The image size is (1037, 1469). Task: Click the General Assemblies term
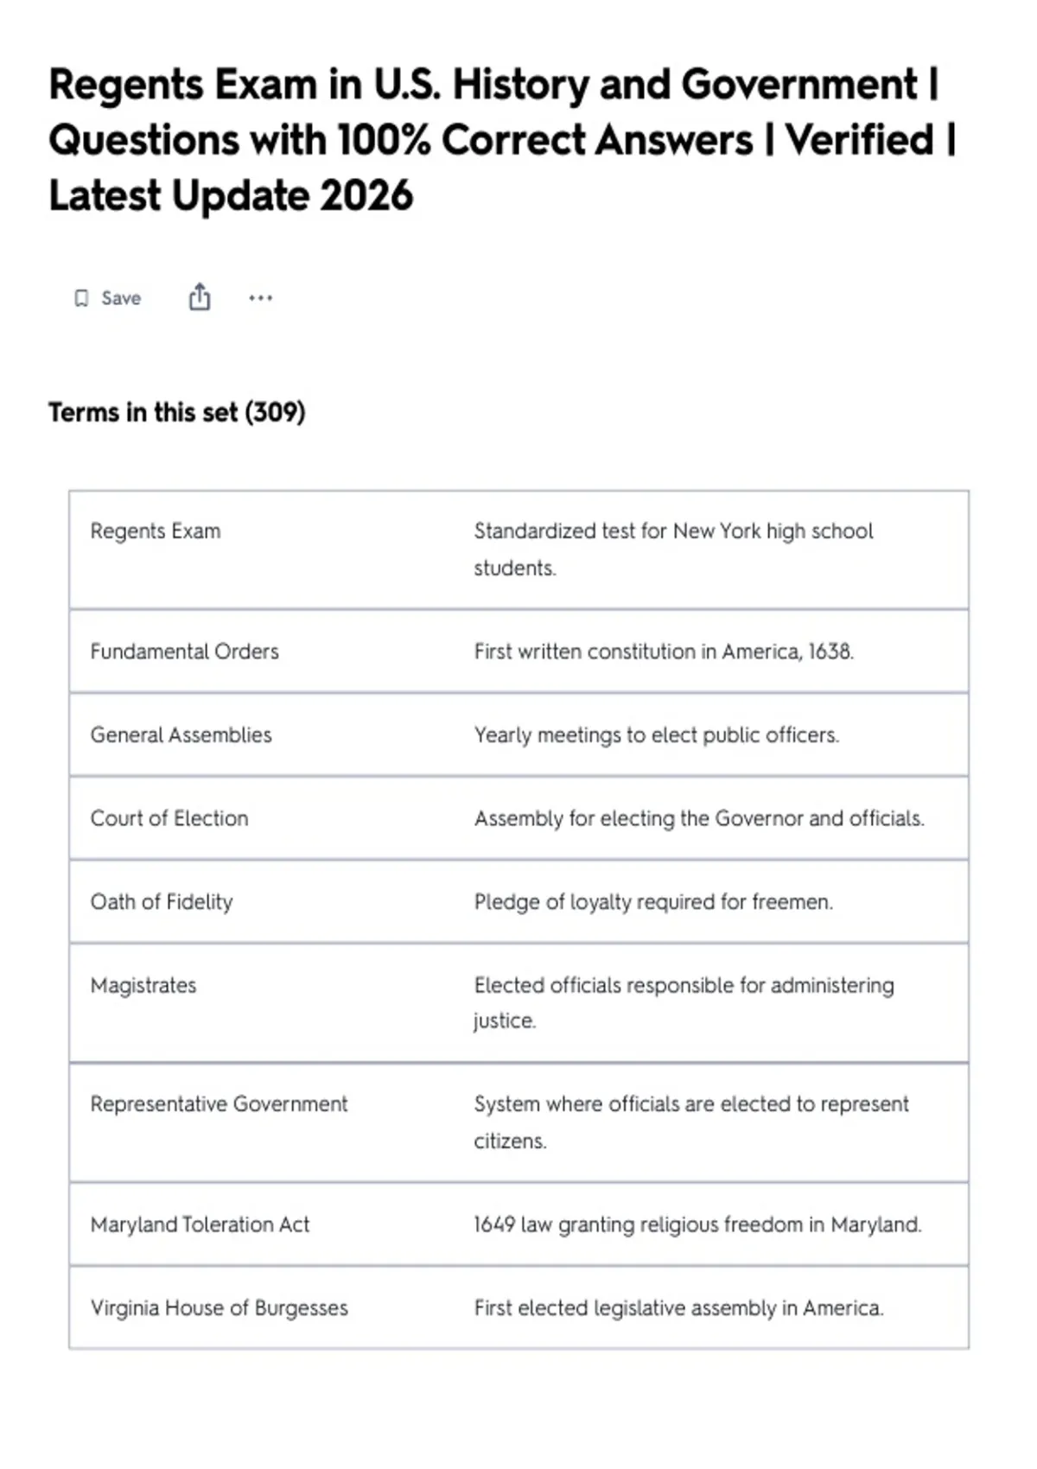click(181, 734)
